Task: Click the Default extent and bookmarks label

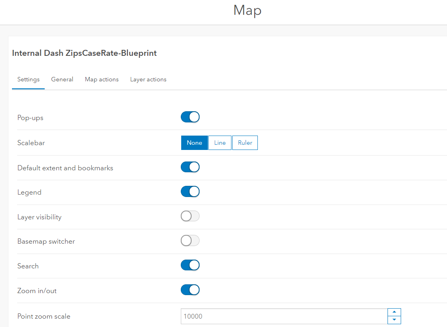Action: point(65,168)
